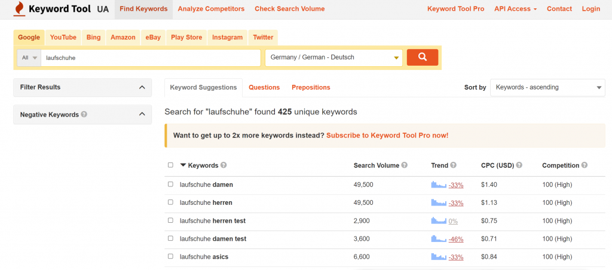Toggle the select-all keywords checkbox
This screenshot has height=270, width=612.
tap(171, 165)
